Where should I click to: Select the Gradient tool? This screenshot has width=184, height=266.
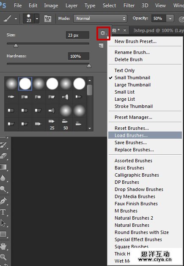tap(3, 167)
